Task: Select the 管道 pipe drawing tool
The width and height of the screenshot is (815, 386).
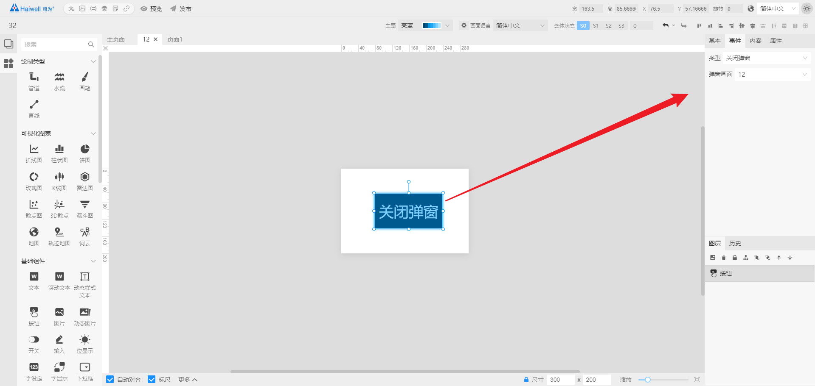Action: tap(34, 81)
